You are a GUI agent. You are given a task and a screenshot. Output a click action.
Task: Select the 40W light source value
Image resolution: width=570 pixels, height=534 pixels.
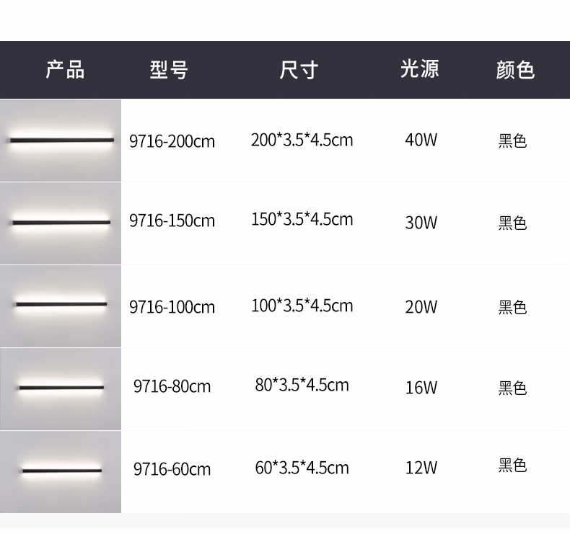click(x=421, y=140)
